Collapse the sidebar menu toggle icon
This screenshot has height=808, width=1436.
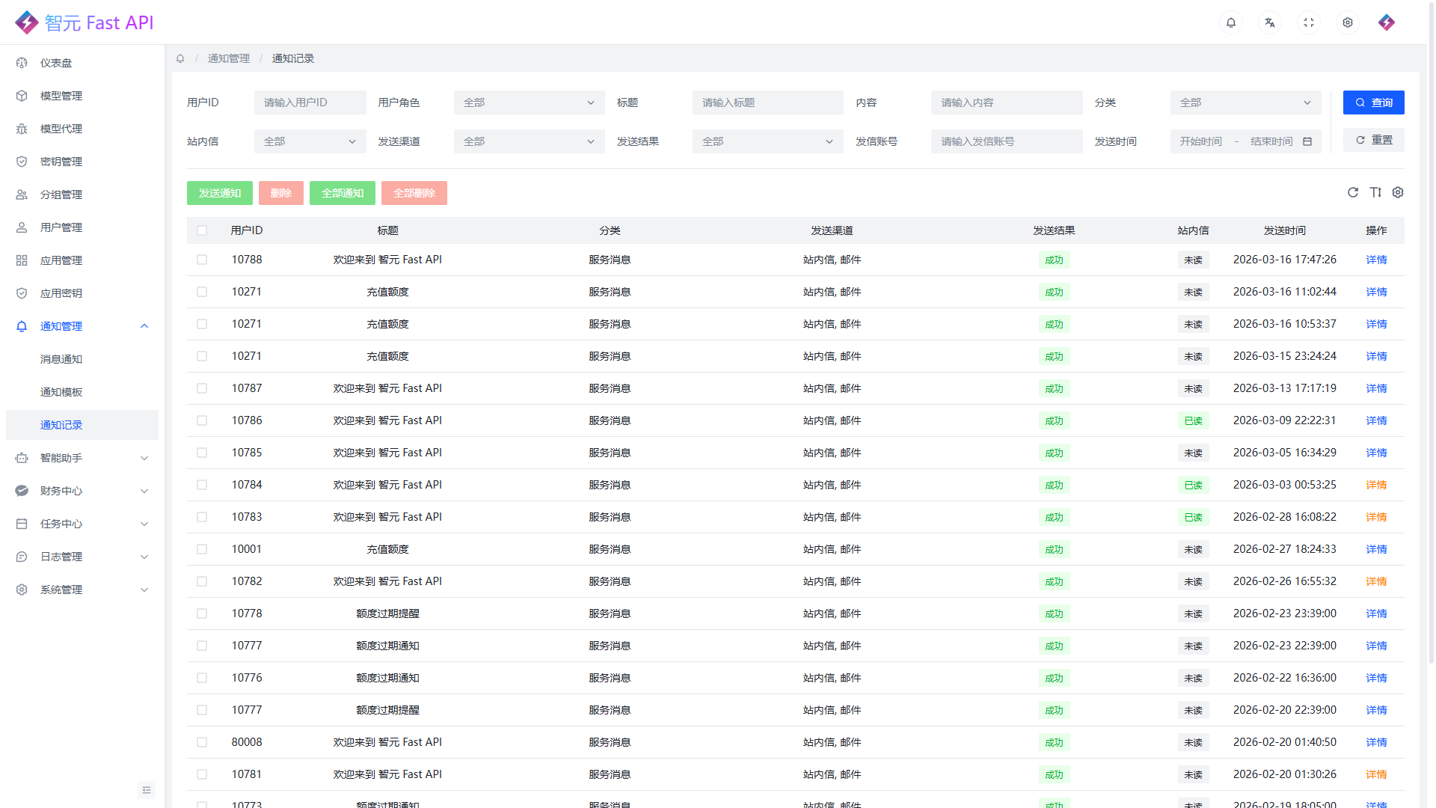coord(147,790)
